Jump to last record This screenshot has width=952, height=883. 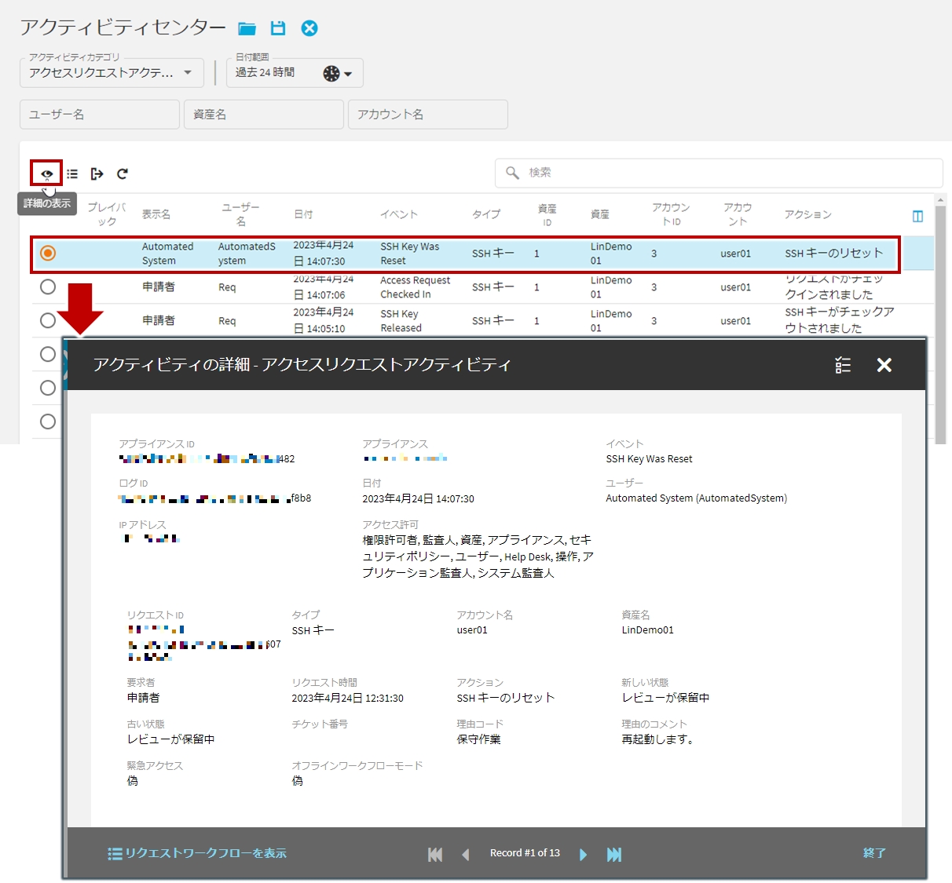point(614,855)
